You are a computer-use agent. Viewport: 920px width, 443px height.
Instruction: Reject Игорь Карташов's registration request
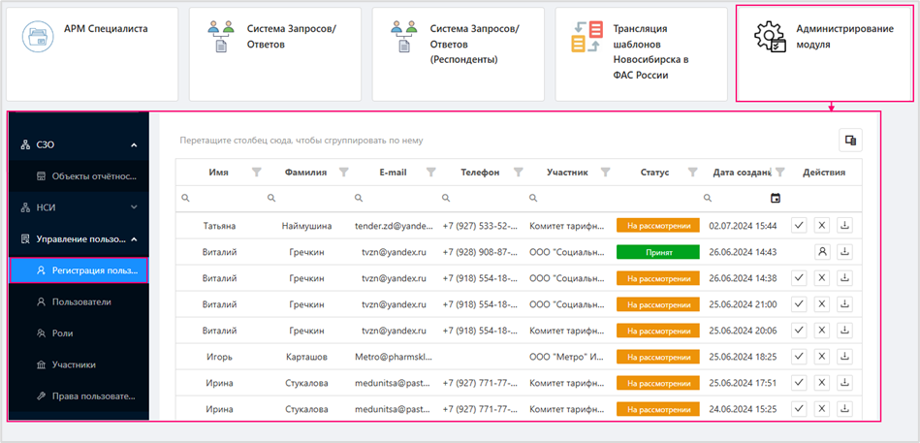pos(822,356)
